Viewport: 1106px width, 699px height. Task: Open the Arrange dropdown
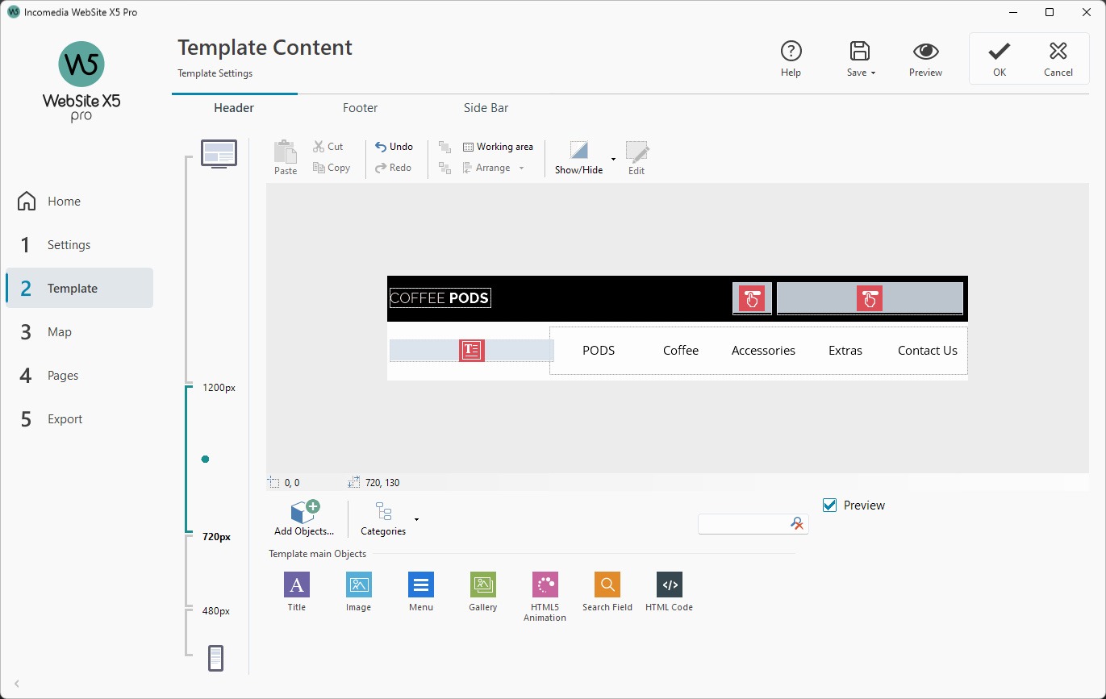(x=522, y=168)
